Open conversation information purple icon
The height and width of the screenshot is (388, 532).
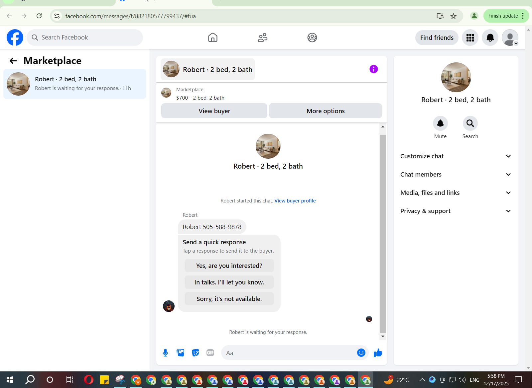coord(374,69)
